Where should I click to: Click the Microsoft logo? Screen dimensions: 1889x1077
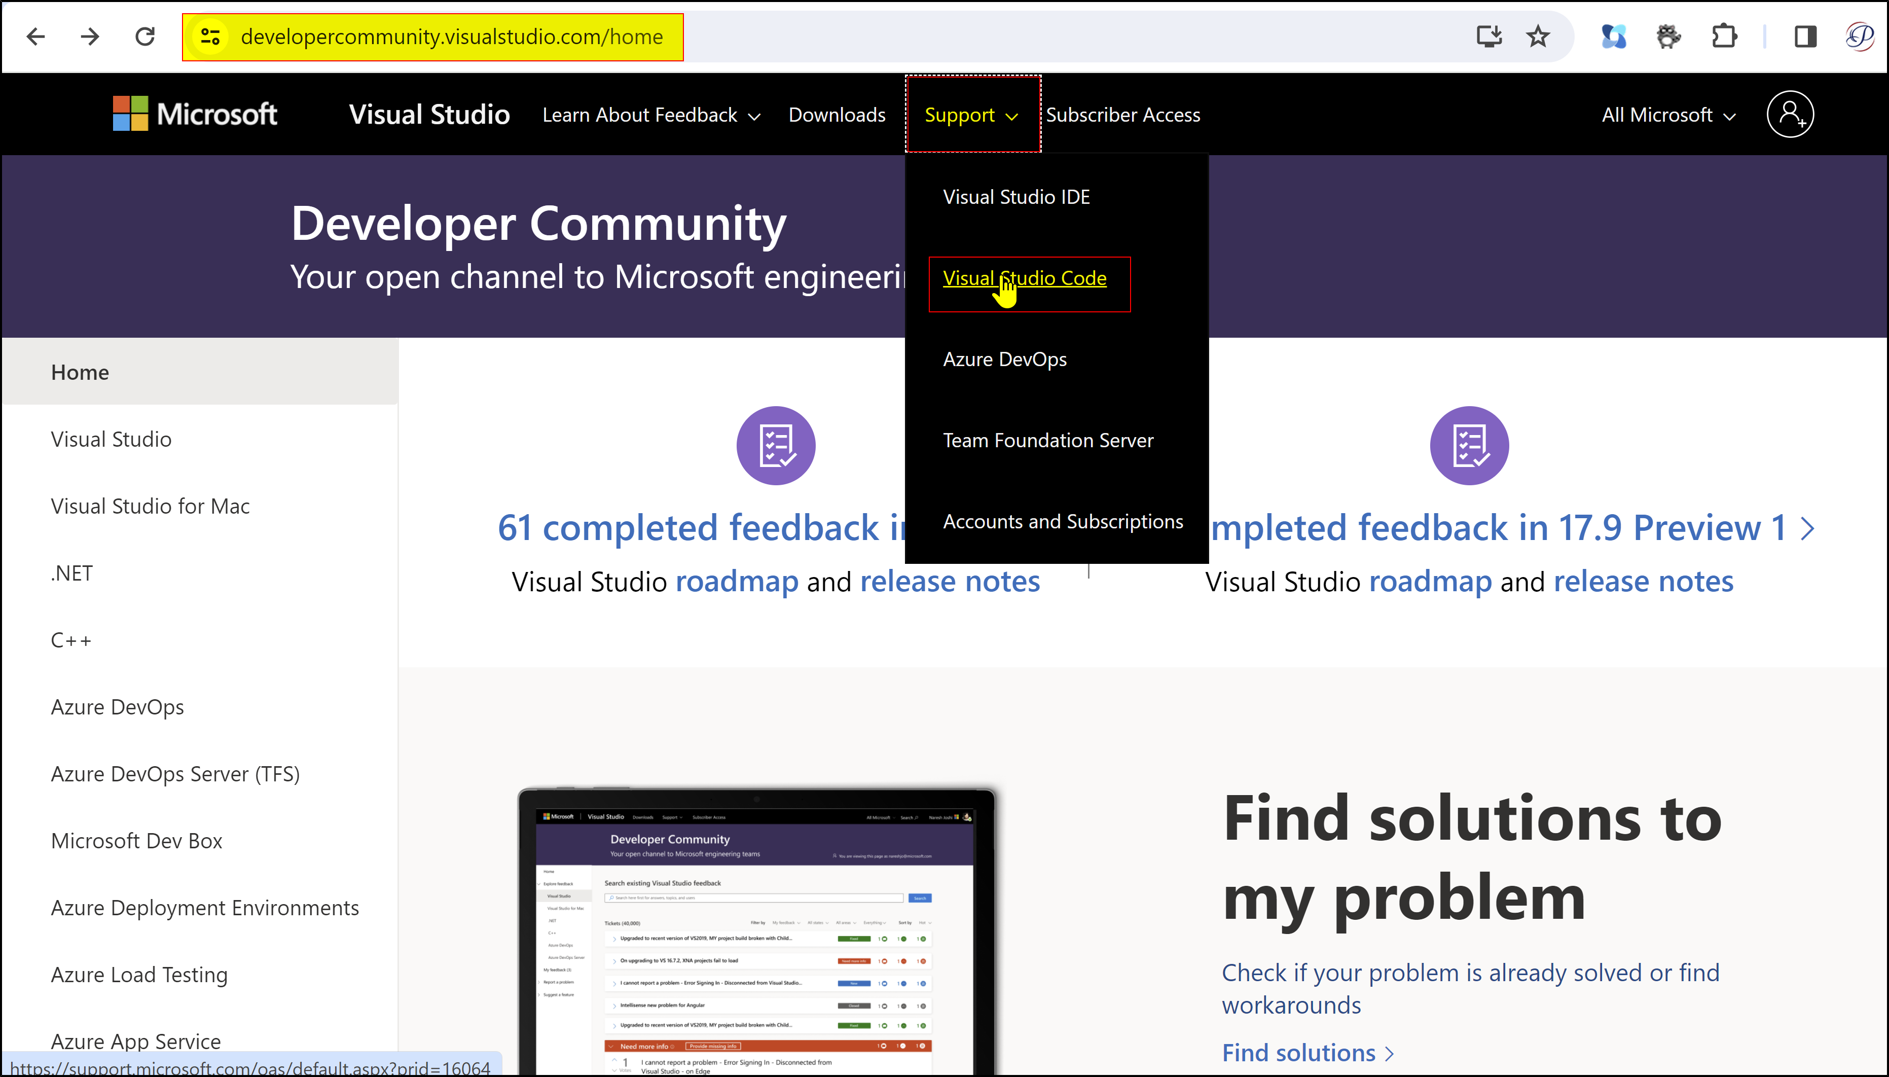coord(195,114)
